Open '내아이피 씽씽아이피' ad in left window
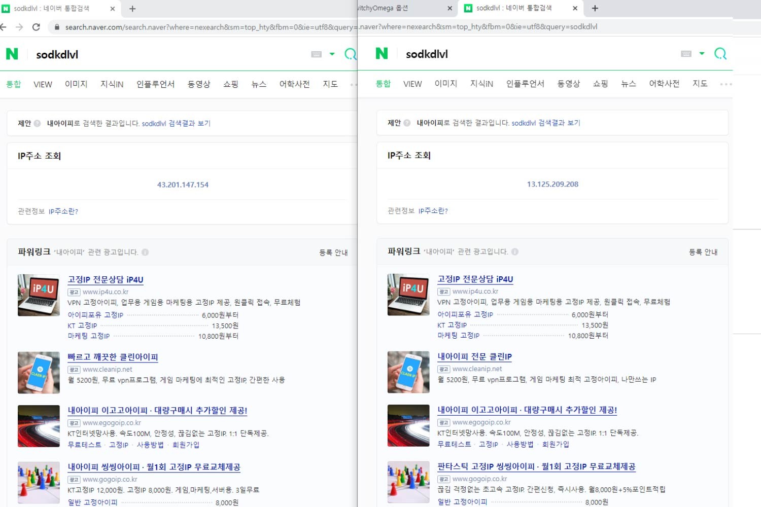 click(x=154, y=467)
